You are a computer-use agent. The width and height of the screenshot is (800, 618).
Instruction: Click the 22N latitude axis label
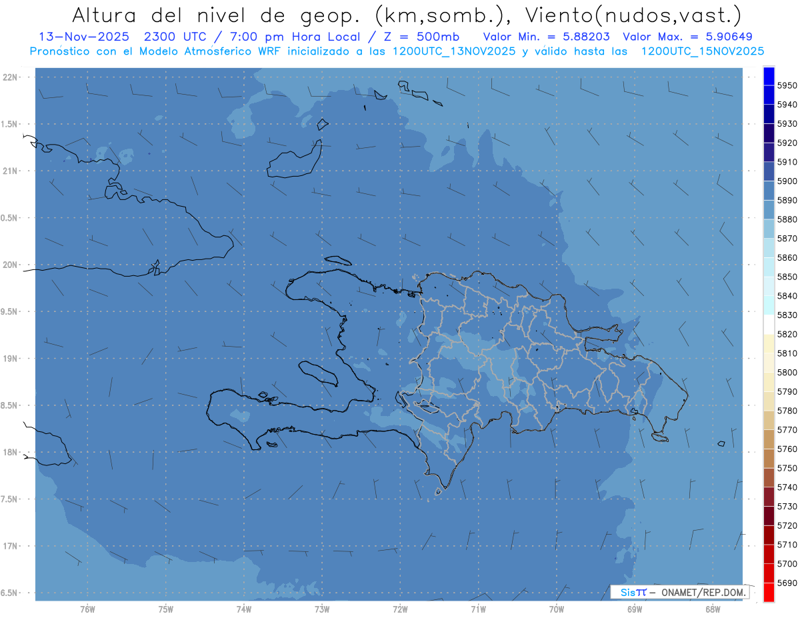(x=10, y=77)
